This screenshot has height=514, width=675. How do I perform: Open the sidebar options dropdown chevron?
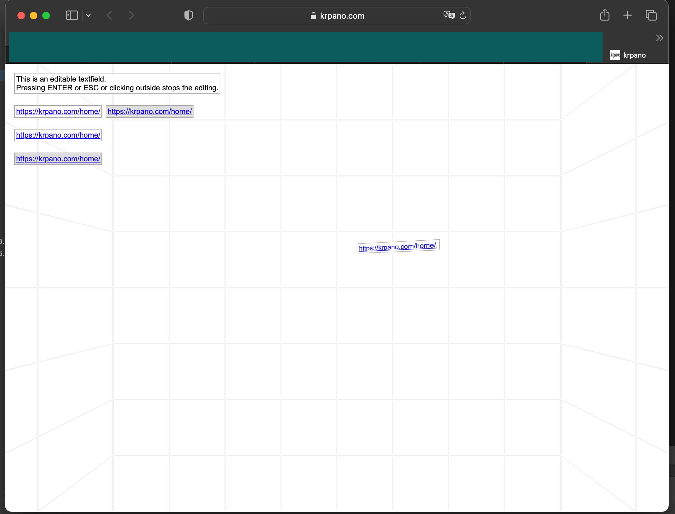tap(88, 15)
